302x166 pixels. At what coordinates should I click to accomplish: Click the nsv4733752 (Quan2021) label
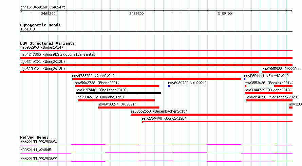[x=93, y=76]
